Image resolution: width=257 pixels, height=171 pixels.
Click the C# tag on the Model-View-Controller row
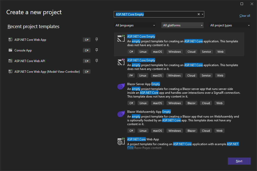click(86, 72)
